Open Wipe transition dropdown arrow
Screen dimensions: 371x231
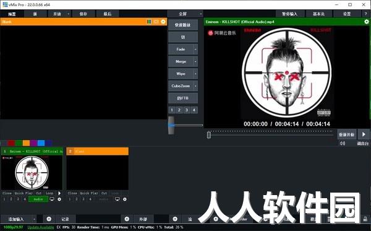[195, 74]
